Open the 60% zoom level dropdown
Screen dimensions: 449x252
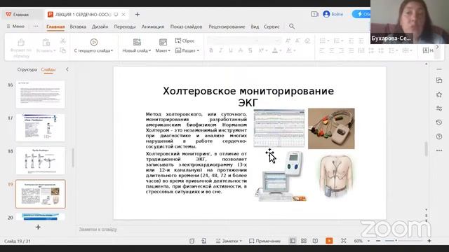362,241
